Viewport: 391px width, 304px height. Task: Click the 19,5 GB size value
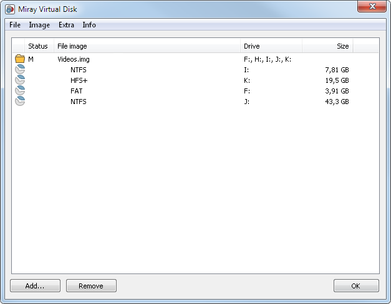tap(337, 80)
